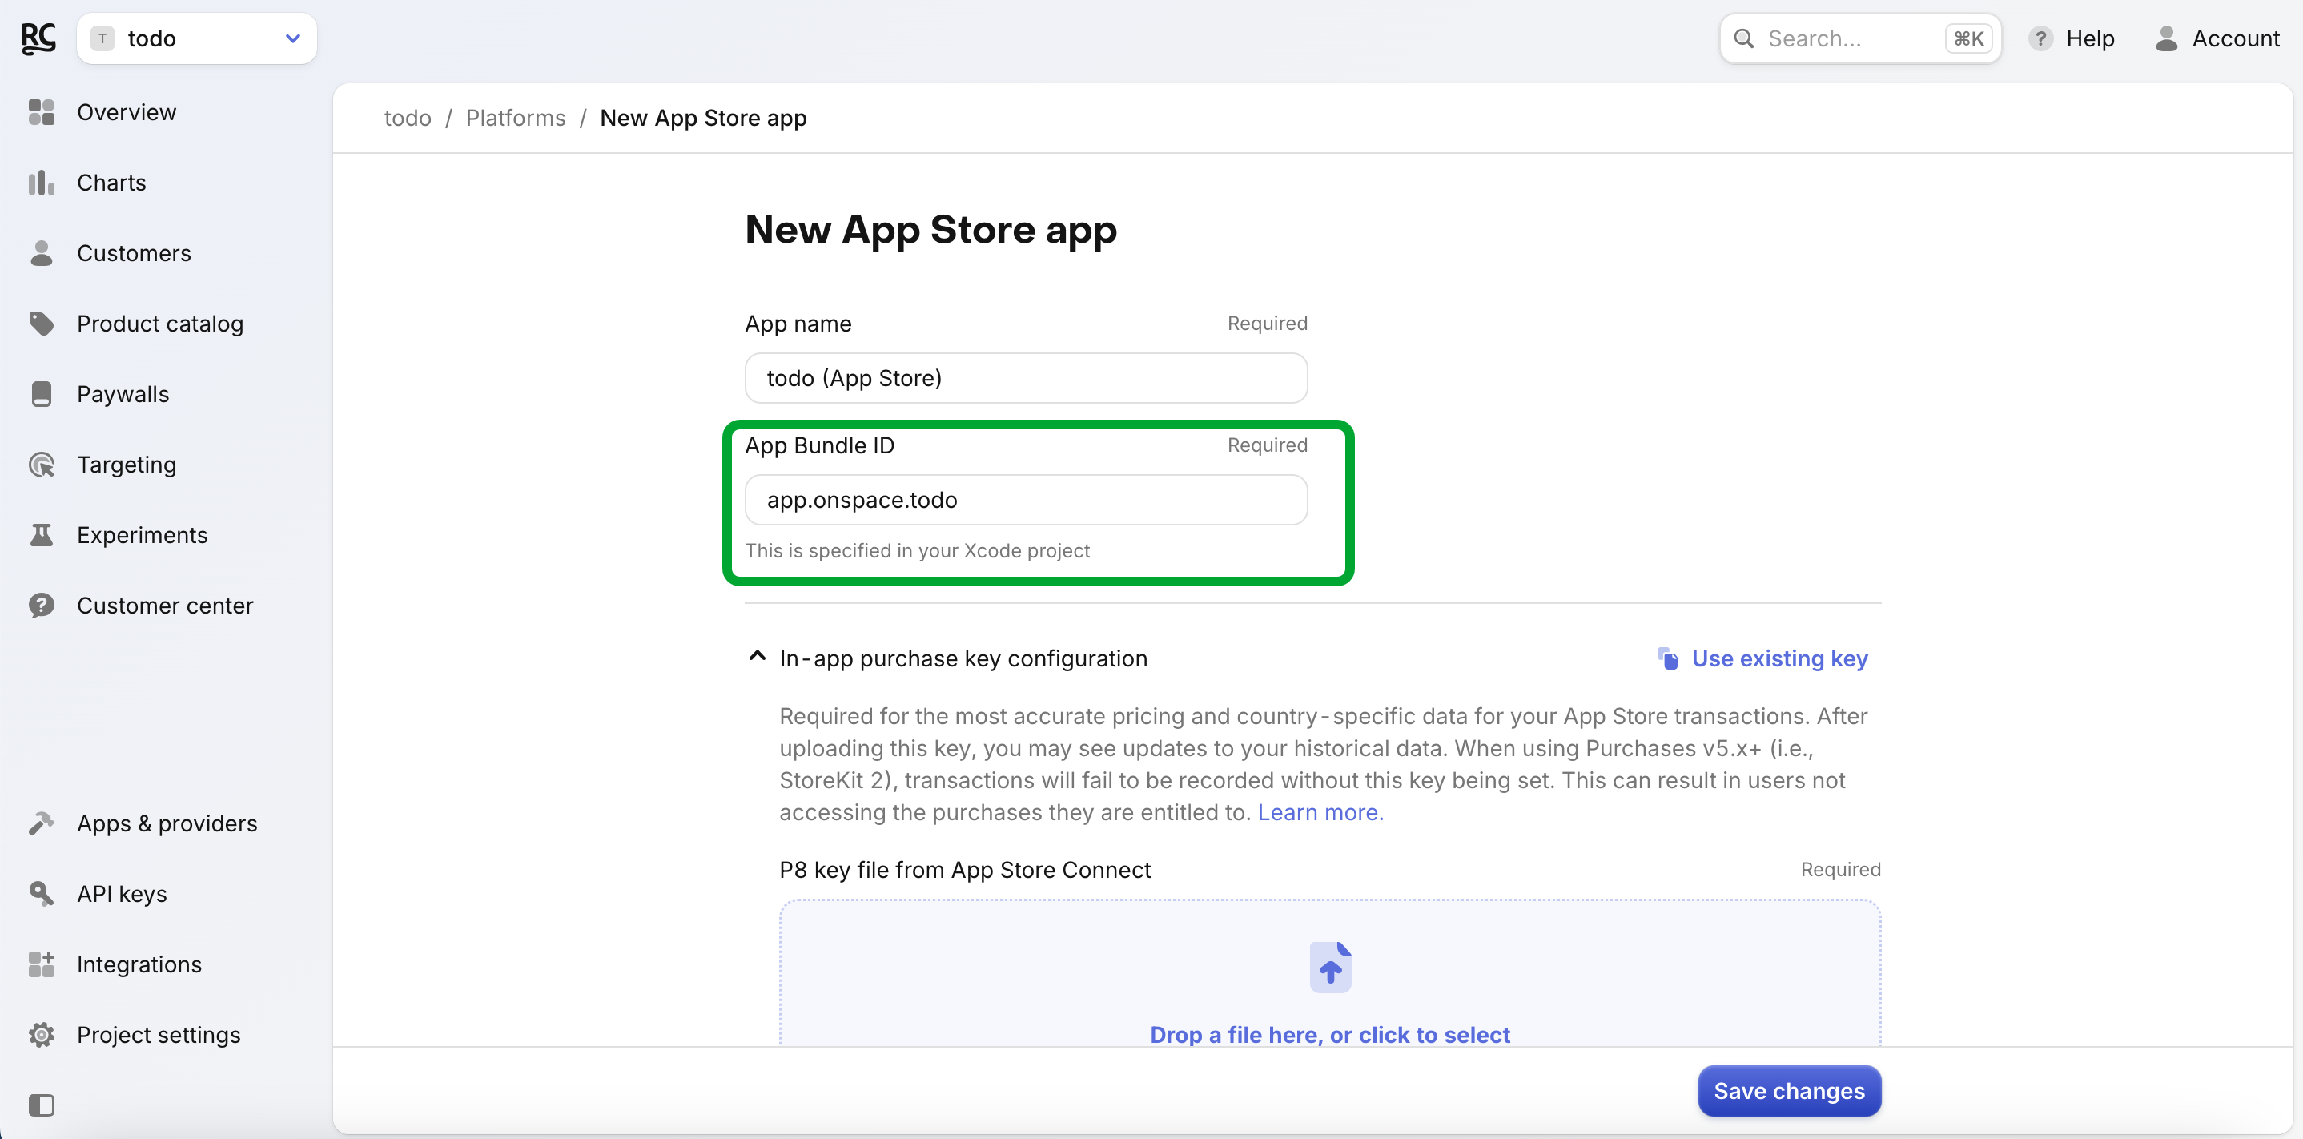Navigate to Targeting
Viewport: 2303px width, 1139px height.
(126, 465)
